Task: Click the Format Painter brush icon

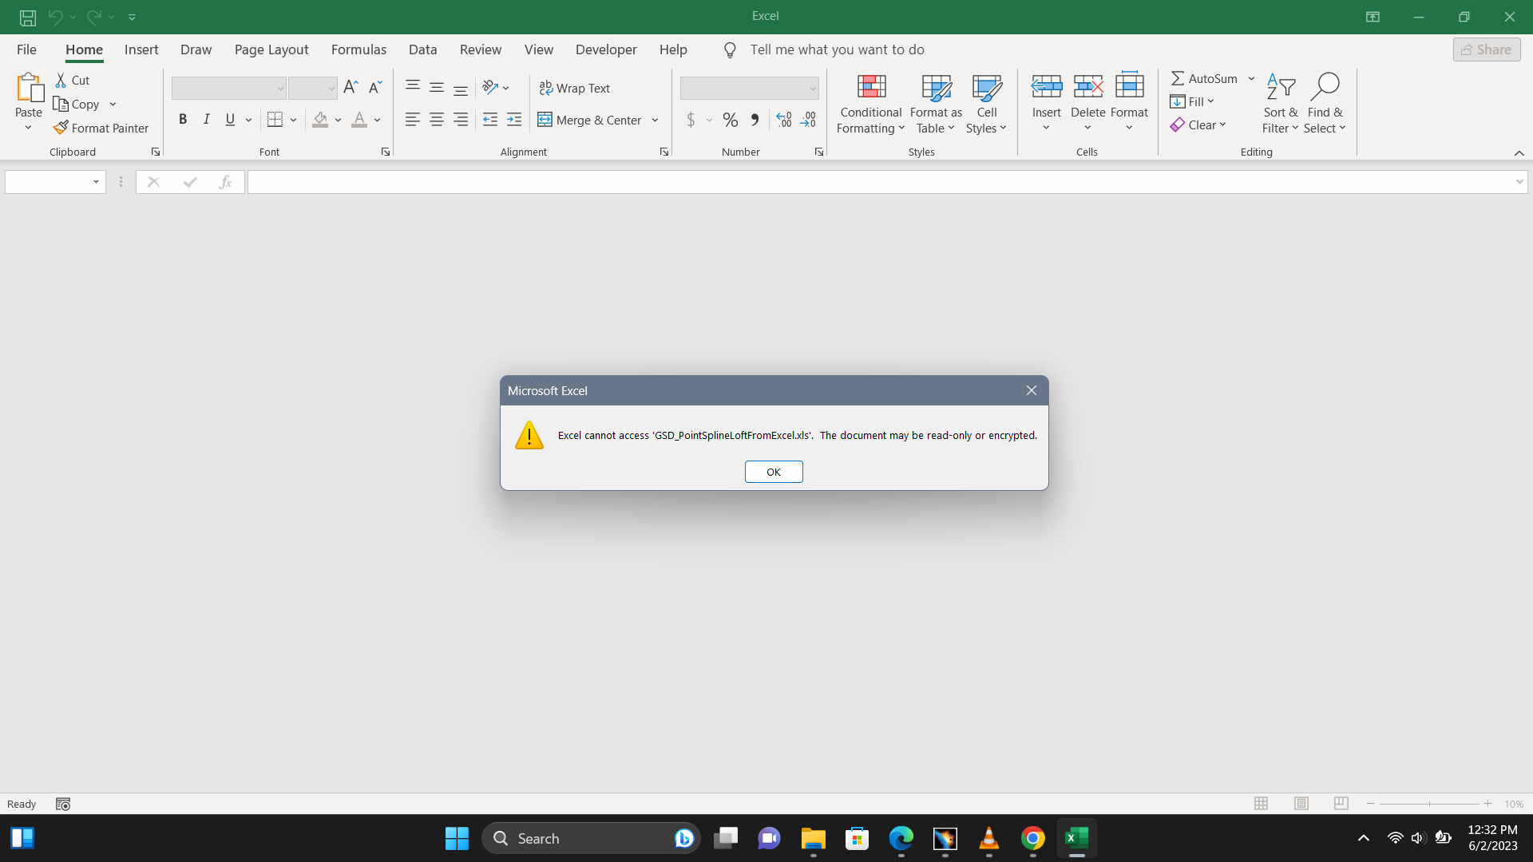Action: (61, 128)
